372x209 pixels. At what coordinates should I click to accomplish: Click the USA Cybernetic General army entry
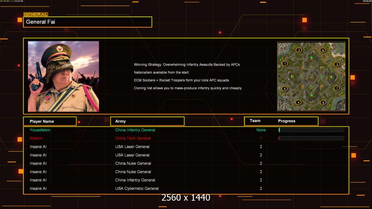[x=137, y=188]
